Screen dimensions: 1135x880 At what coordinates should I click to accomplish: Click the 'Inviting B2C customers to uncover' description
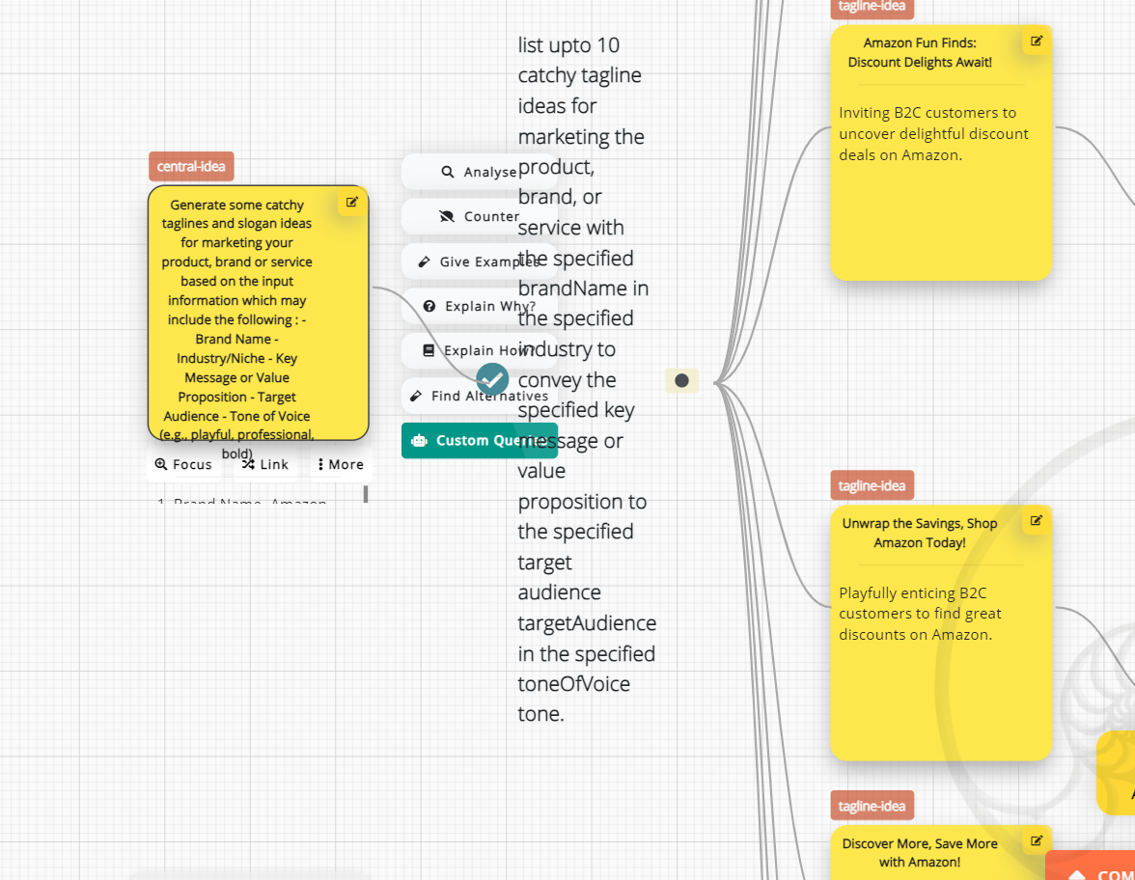tap(934, 134)
